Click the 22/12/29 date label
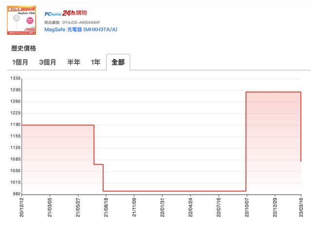311x228 pixels. click(275, 207)
